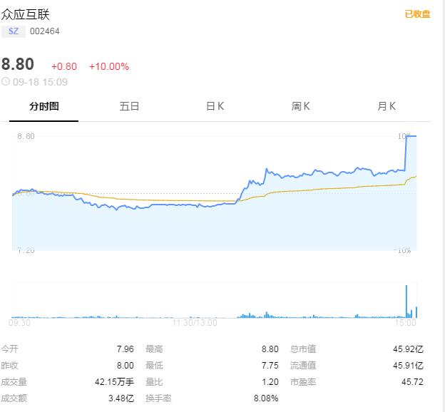Click the 15:00 time axis label
445x412 pixels.
pos(406,323)
